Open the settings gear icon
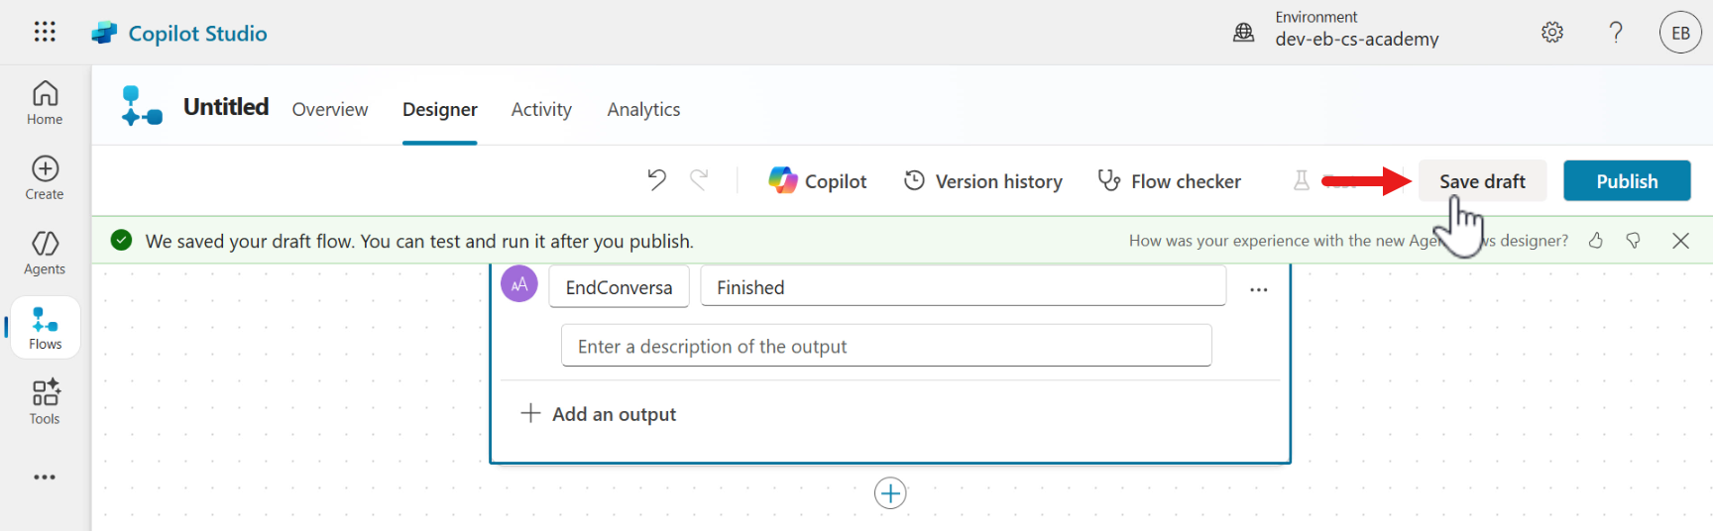Viewport: 1713px width, 531px height. (1551, 33)
